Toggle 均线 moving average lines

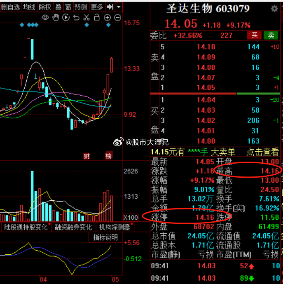point(29,7)
